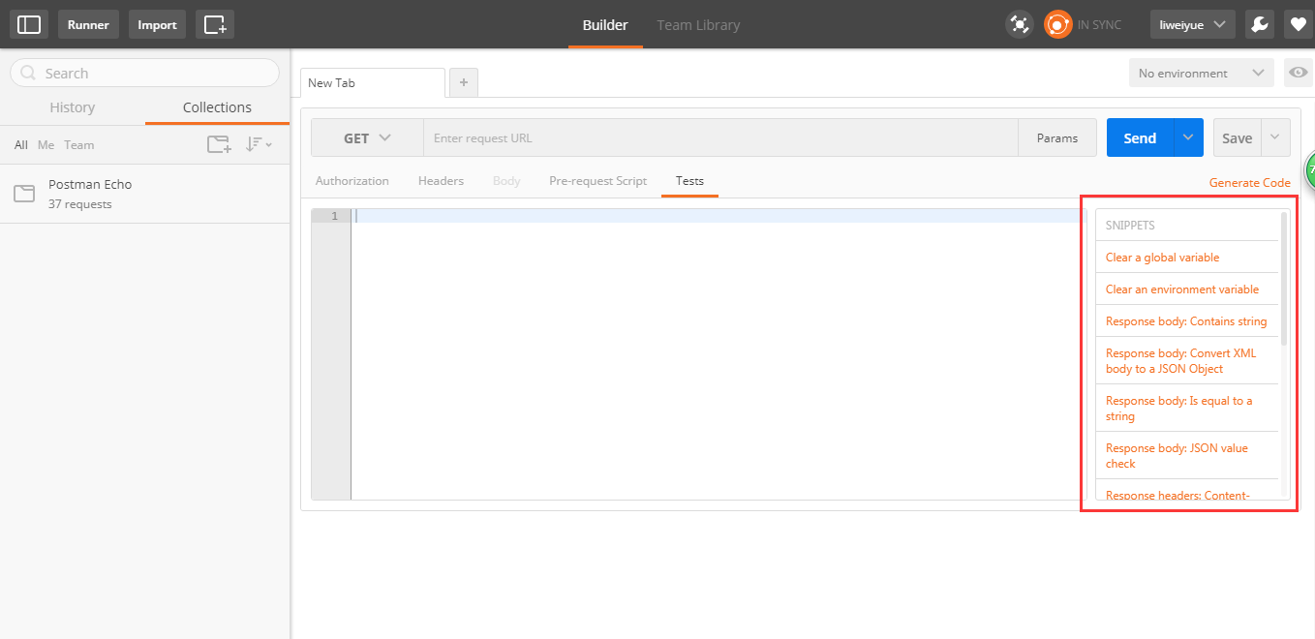The width and height of the screenshot is (1315, 639).
Task: Switch to the Team Library tab
Action: (x=698, y=25)
